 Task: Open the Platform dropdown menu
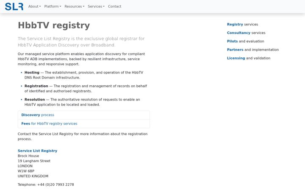[53, 6]
